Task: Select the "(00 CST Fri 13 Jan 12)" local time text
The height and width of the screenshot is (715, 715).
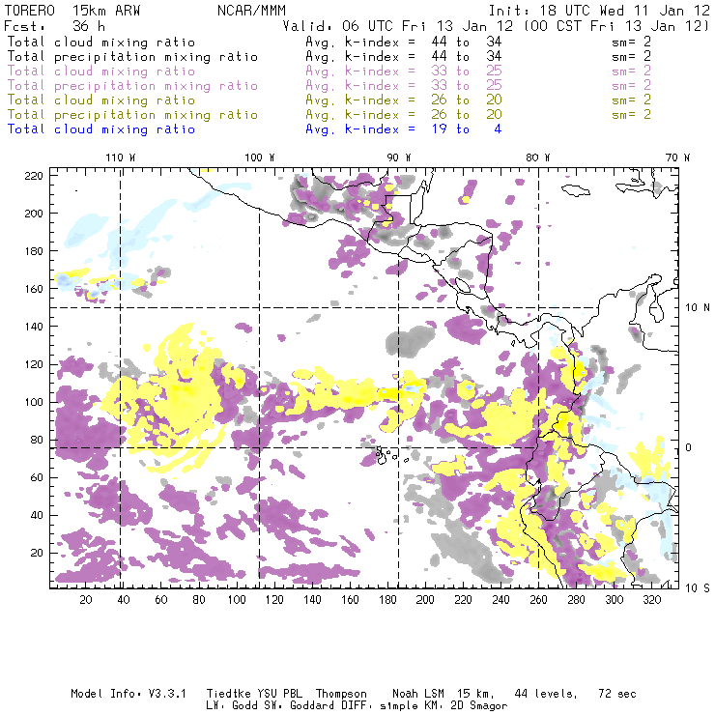Action: 616,26
